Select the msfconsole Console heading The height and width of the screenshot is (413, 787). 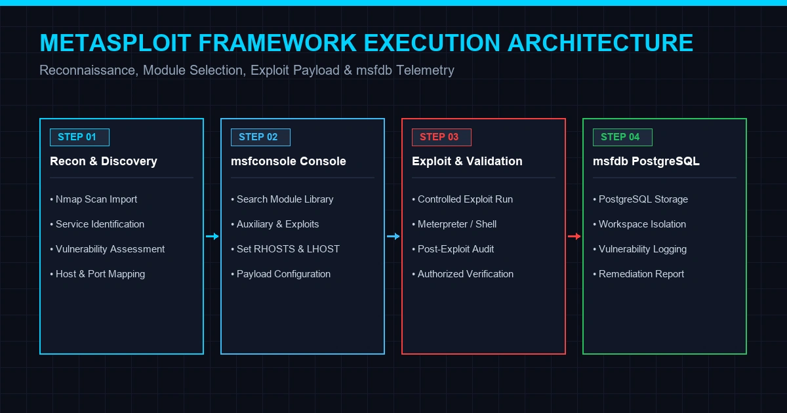pyautogui.click(x=289, y=161)
